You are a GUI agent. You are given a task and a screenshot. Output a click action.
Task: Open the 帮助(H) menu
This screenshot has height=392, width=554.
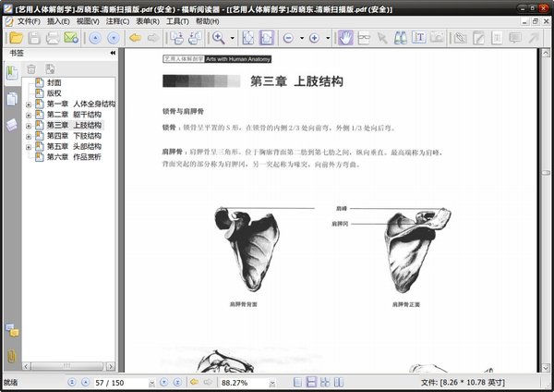208,21
